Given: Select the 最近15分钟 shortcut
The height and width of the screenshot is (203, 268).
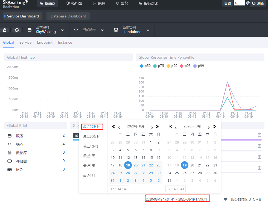Looking at the screenshot, I should 92,127.
